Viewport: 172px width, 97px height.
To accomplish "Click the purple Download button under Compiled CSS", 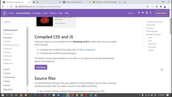I will click(x=41, y=67).
